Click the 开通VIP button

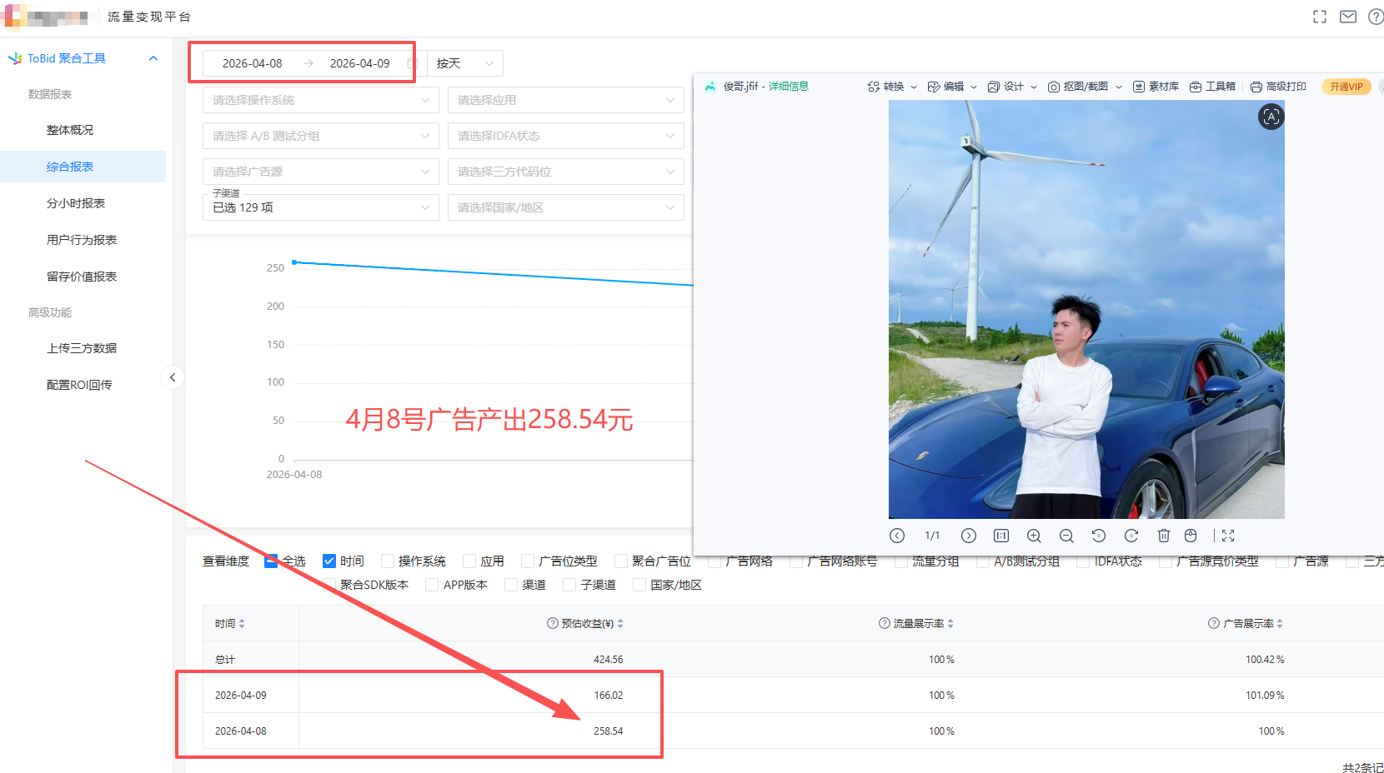pyautogui.click(x=1346, y=87)
